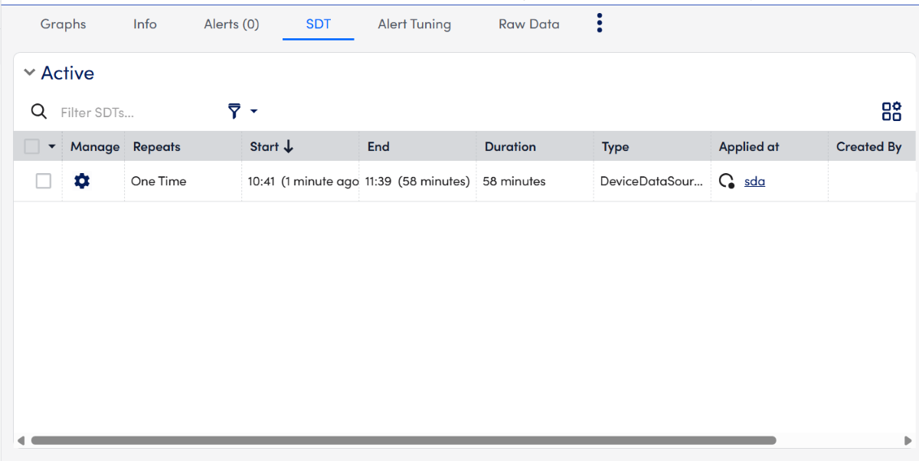
Task: Click the Start column sort arrow
Action: point(289,147)
